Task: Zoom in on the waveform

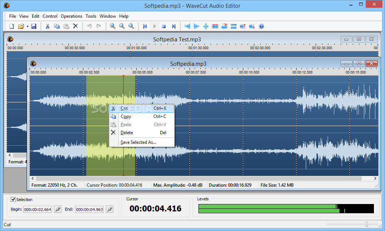Action: click(x=113, y=26)
